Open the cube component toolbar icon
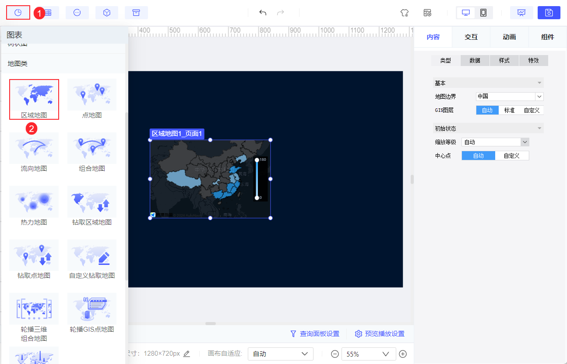This screenshot has width=567, height=364. pos(107,13)
